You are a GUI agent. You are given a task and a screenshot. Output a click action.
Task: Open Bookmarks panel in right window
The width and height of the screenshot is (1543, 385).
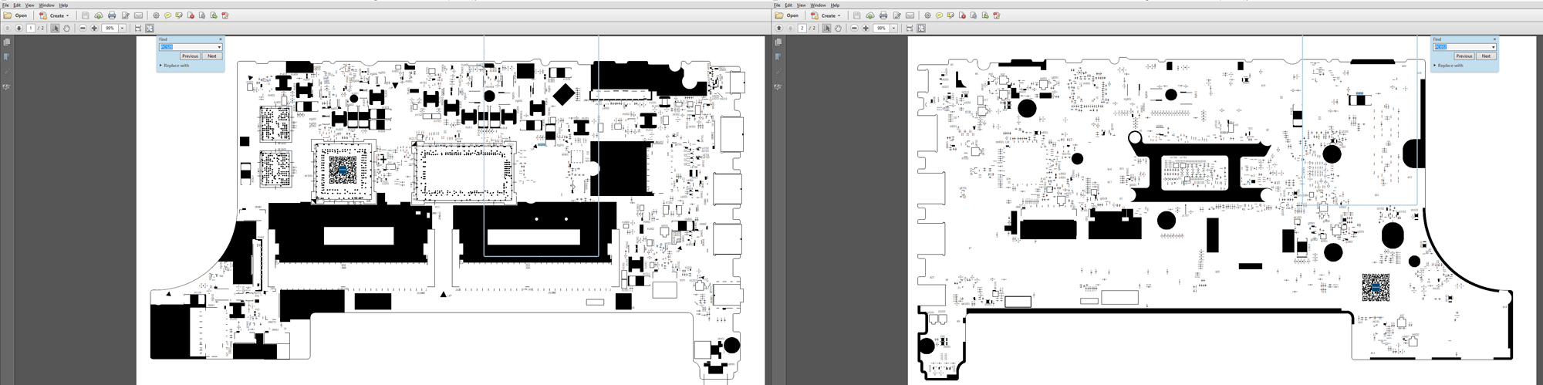(x=778, y=56)
